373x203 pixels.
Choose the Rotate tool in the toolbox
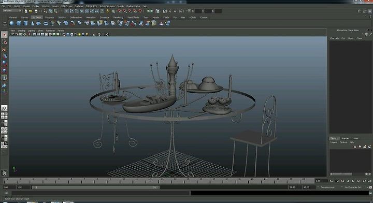tap(4, 63)
